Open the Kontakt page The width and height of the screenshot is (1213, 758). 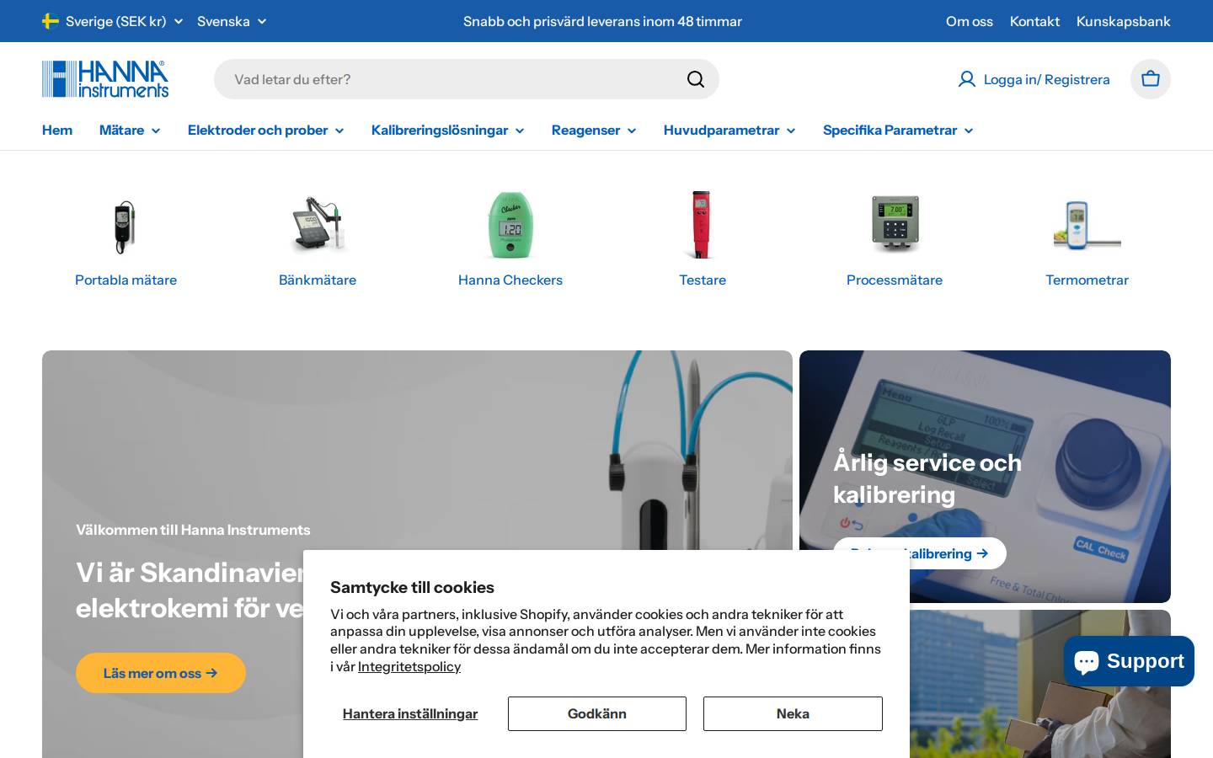pos(1034,21)
